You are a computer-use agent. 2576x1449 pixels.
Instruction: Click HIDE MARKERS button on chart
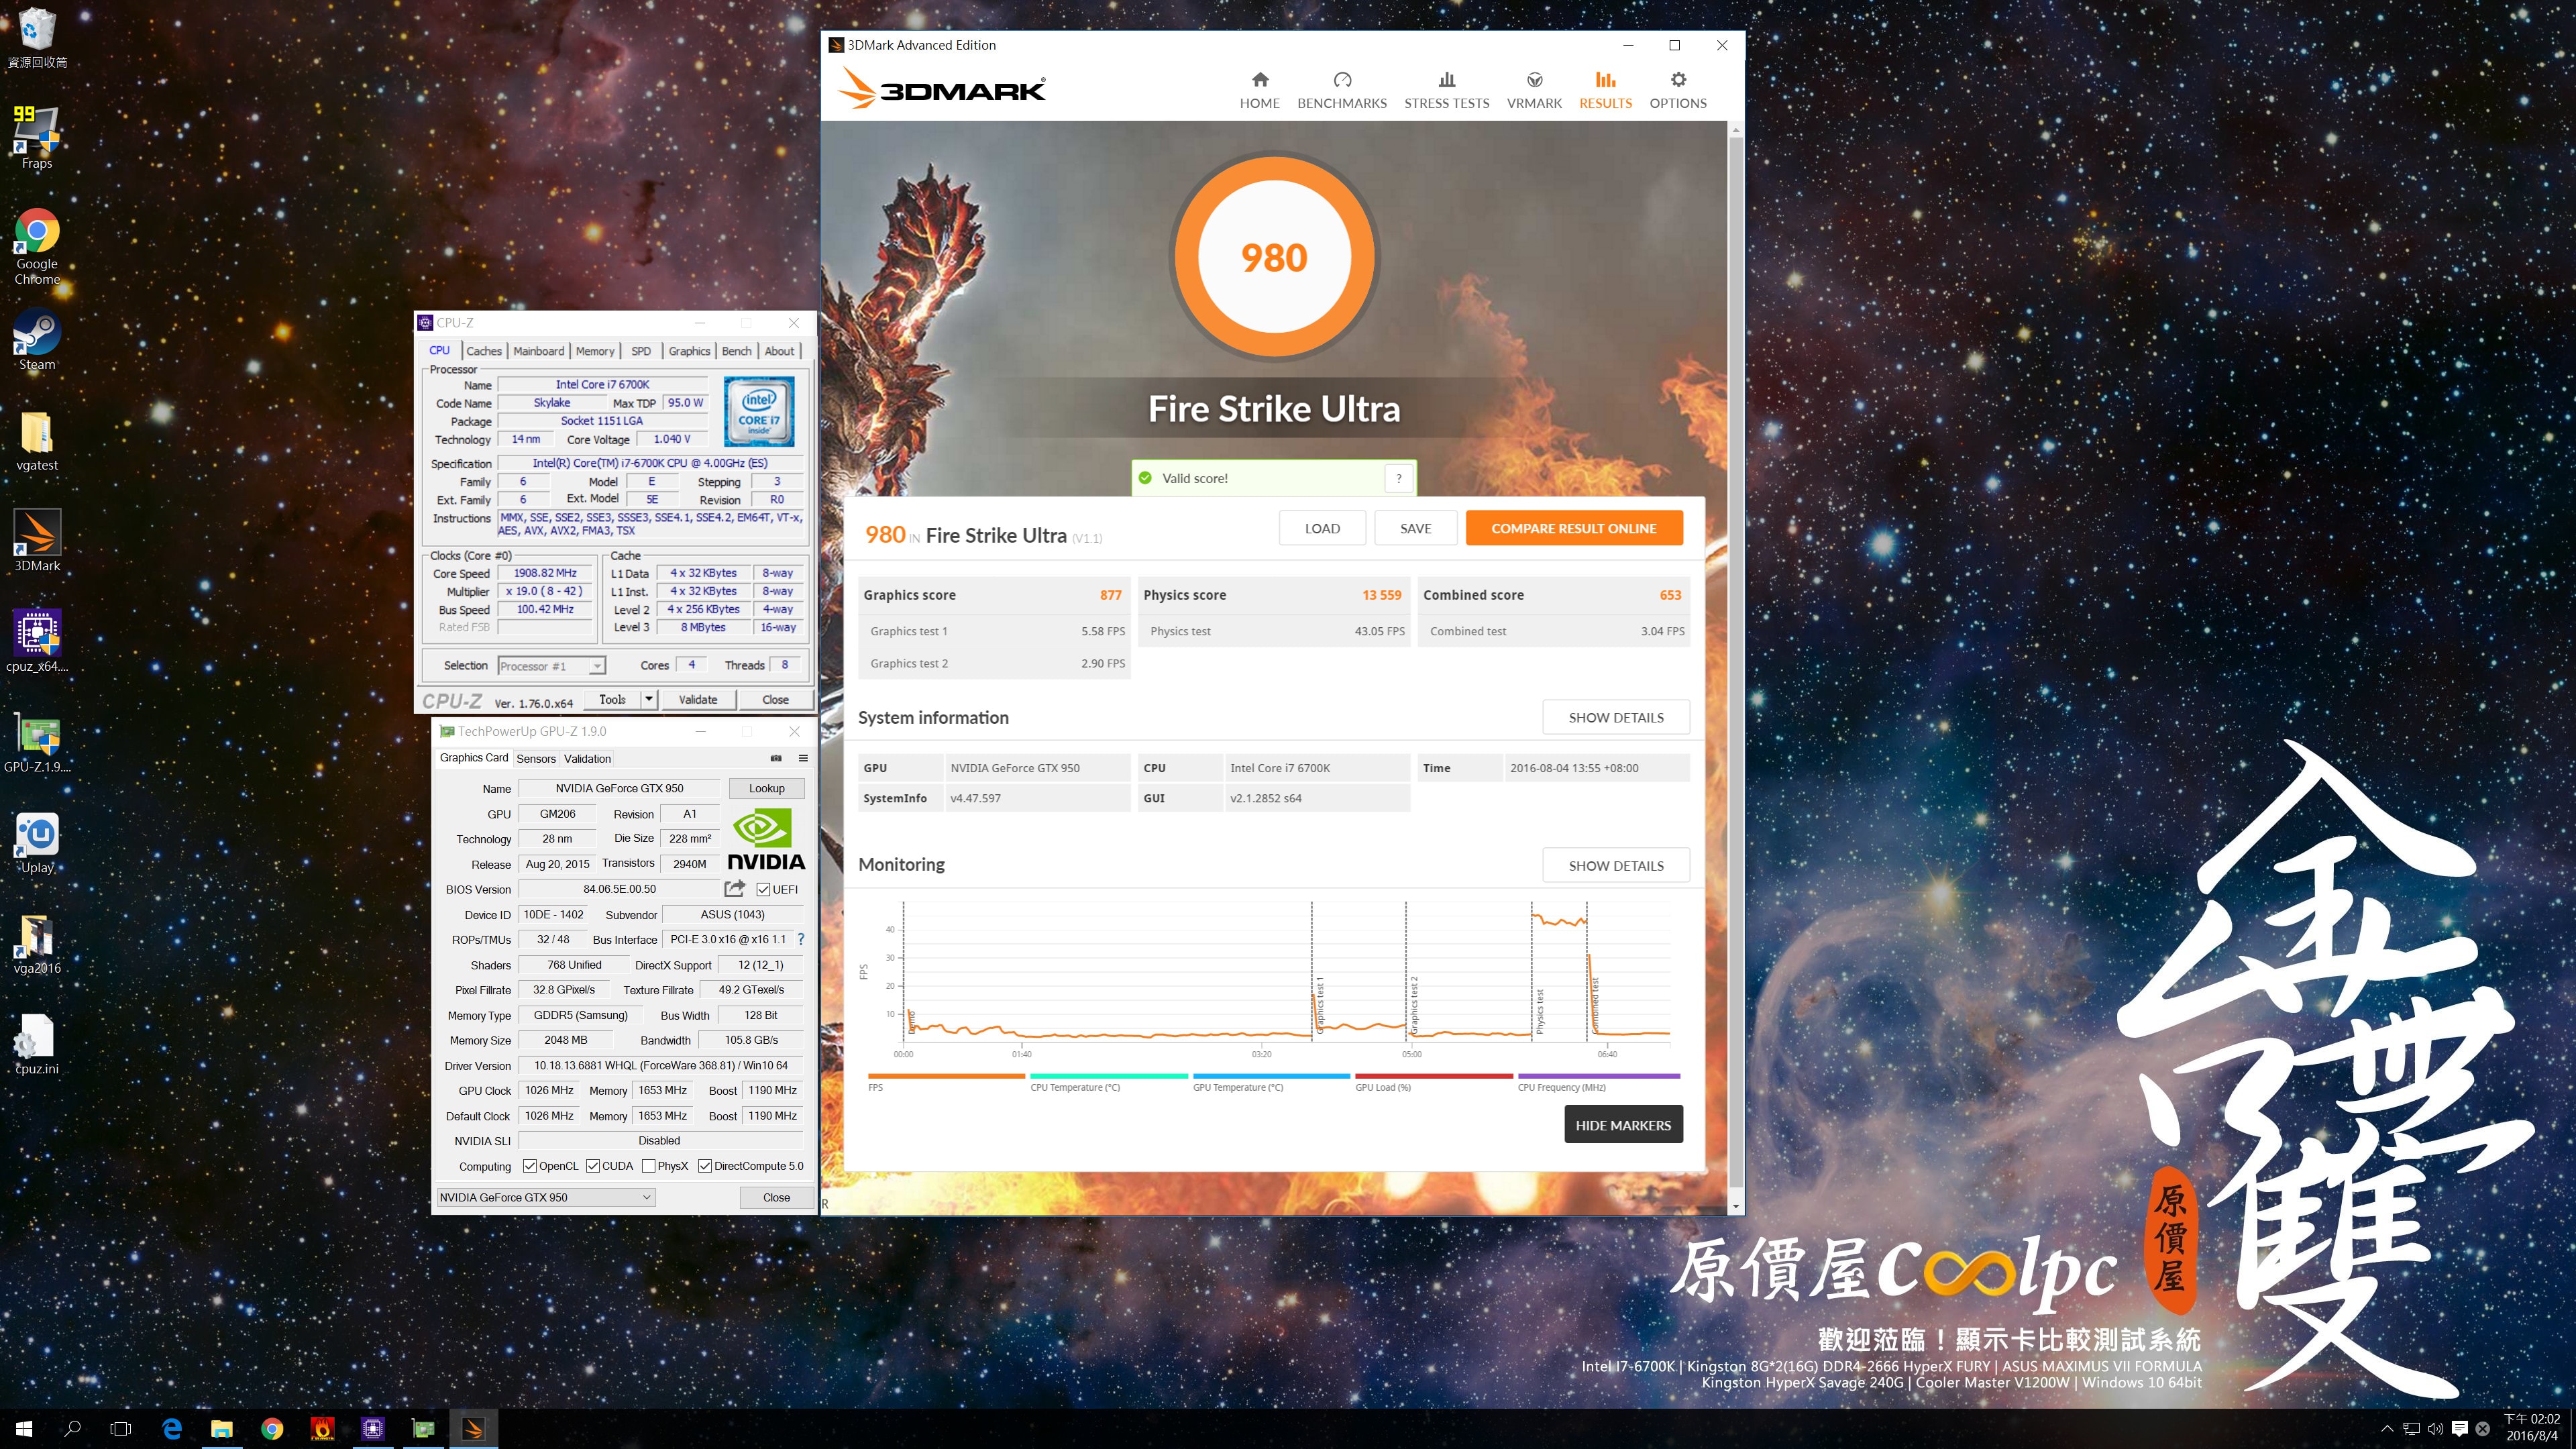[1623, 1125]
